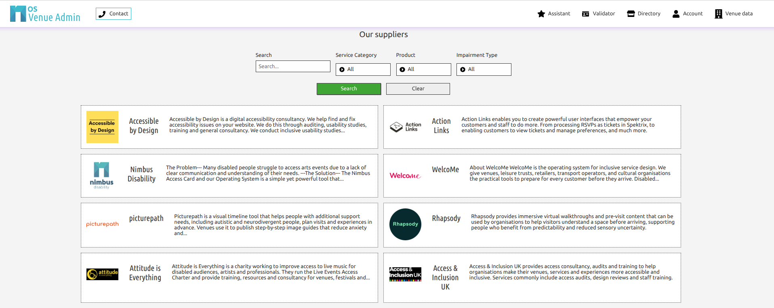The image size is (774, 308).
Task: Click the 'Service Category' label
Action: pyautogui.click(x=356, y=55)
